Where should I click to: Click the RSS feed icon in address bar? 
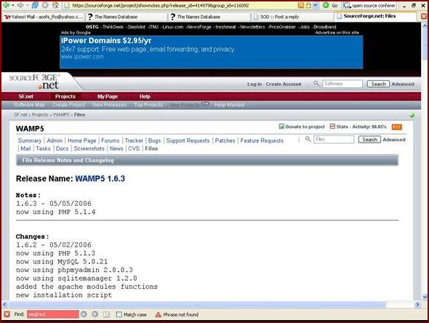coord(301,5)
